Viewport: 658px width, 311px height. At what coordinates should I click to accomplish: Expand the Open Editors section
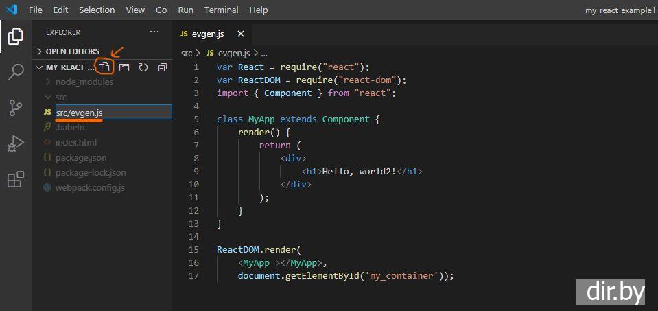(x=72, y=51)
